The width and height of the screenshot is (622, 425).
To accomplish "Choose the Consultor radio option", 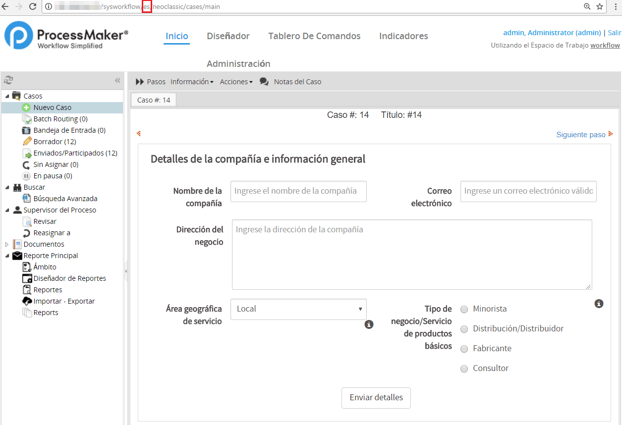I will coord(464,369).
